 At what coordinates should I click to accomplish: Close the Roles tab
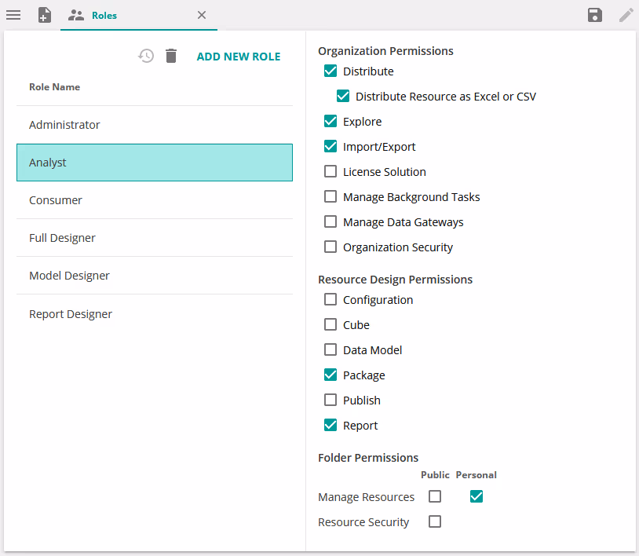pos(202,15)
